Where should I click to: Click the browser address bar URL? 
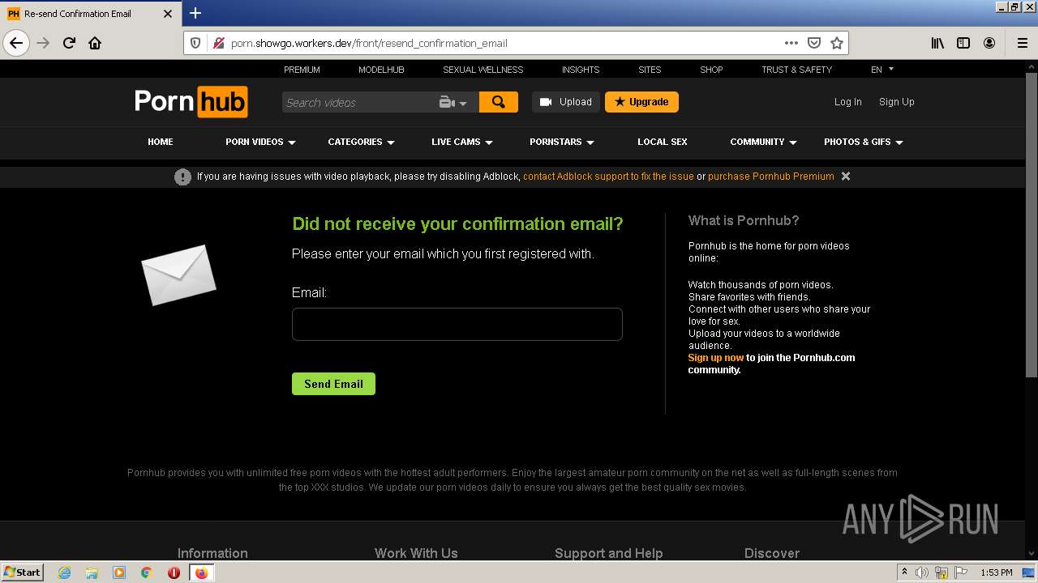point(369,43)
